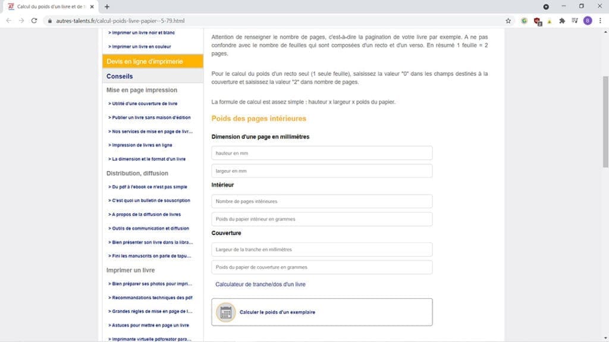Open 'Astuces pour mettre en page un livre' link
The width and height of the screenshot is (609, 342).
[148, 325]
